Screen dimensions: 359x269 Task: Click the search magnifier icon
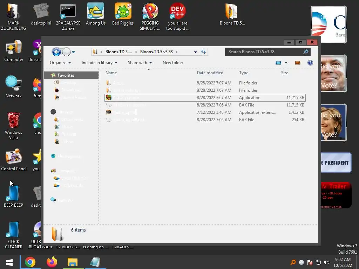point(306,52)
